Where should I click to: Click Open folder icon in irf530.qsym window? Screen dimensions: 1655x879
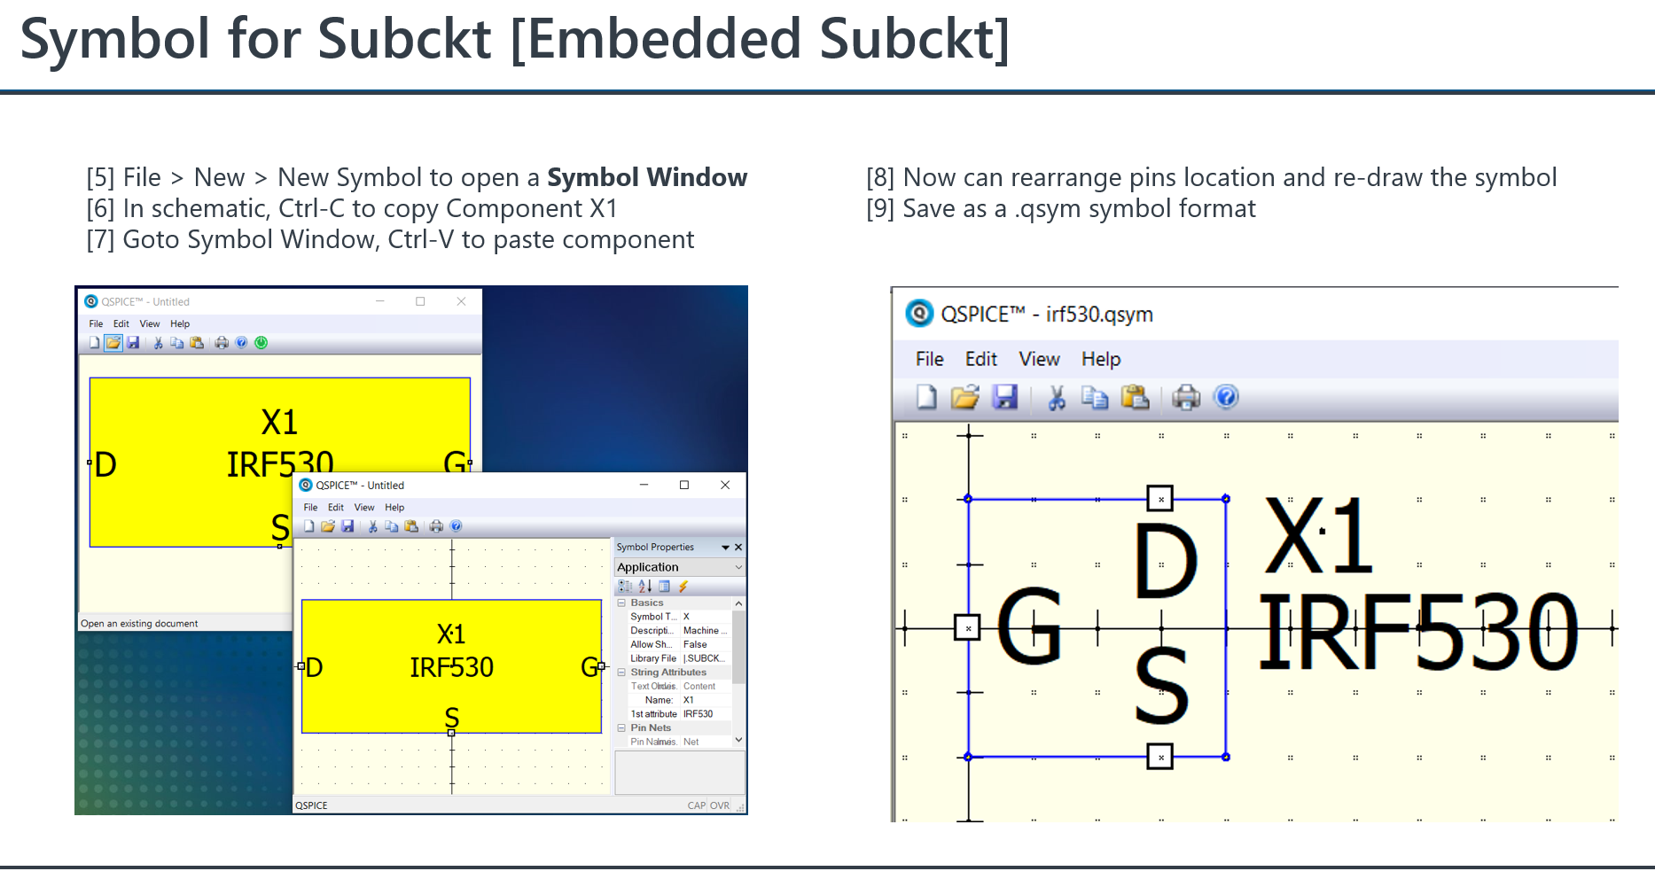click(x=965, y=397)
